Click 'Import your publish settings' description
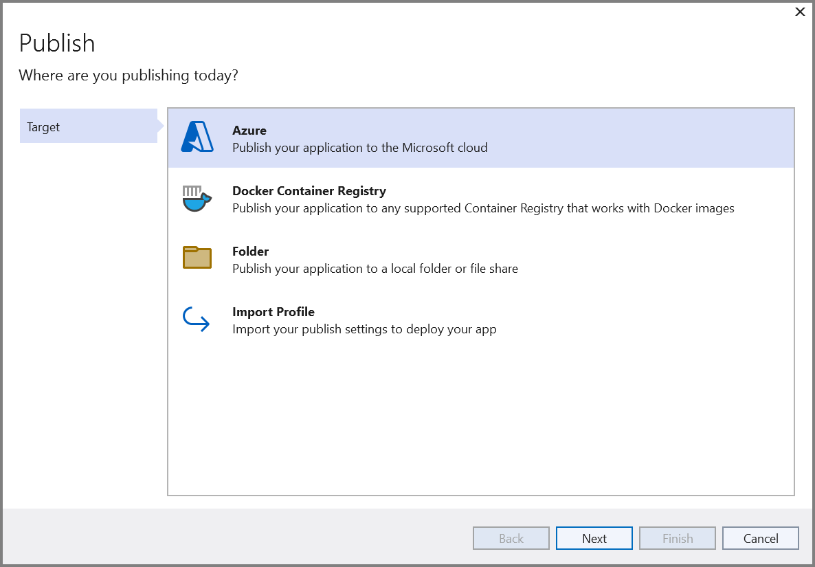The image size is (815, 567). pos(364,329)
